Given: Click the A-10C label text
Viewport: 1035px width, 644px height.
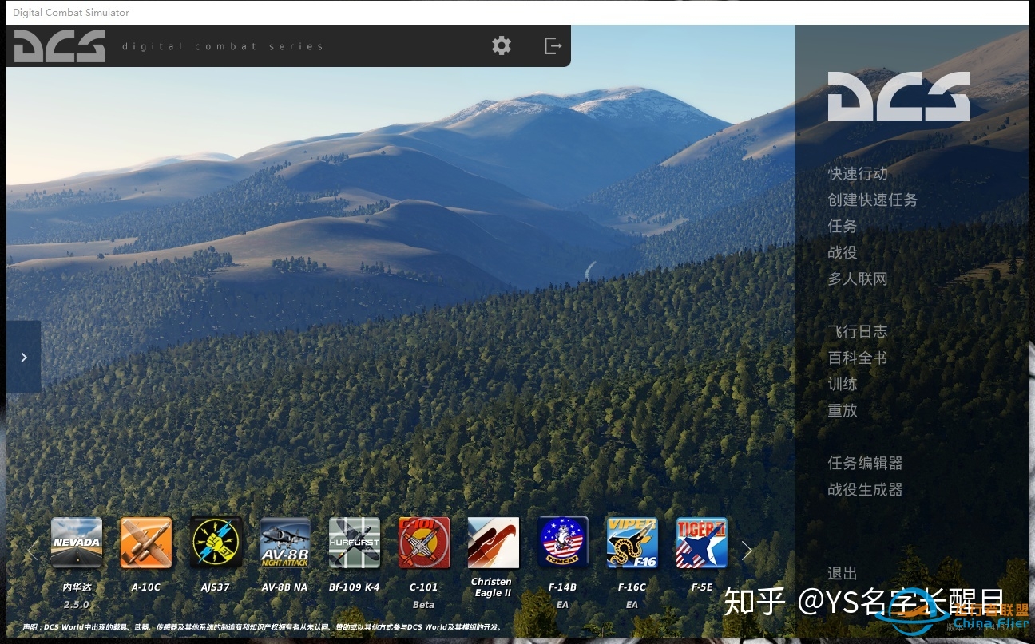Looking at the screenshot, I should tap(146, 587).
